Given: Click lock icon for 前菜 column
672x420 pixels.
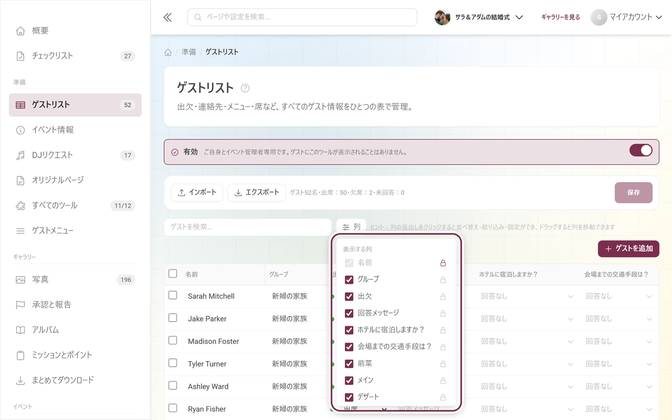Looking at the screenshot, I should click(443, 364).
